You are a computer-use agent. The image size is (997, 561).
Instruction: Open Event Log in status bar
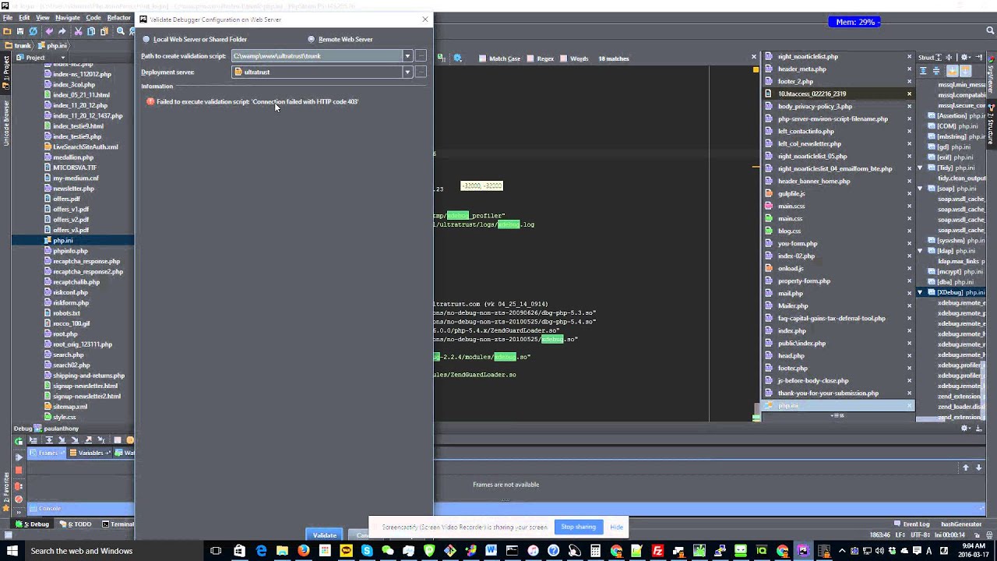coord(911,524)
